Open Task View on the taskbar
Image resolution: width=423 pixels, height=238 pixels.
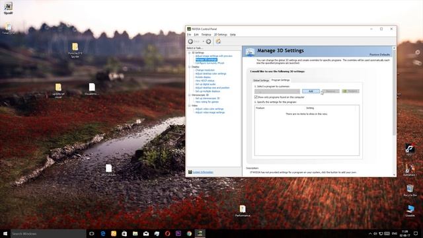92,233
